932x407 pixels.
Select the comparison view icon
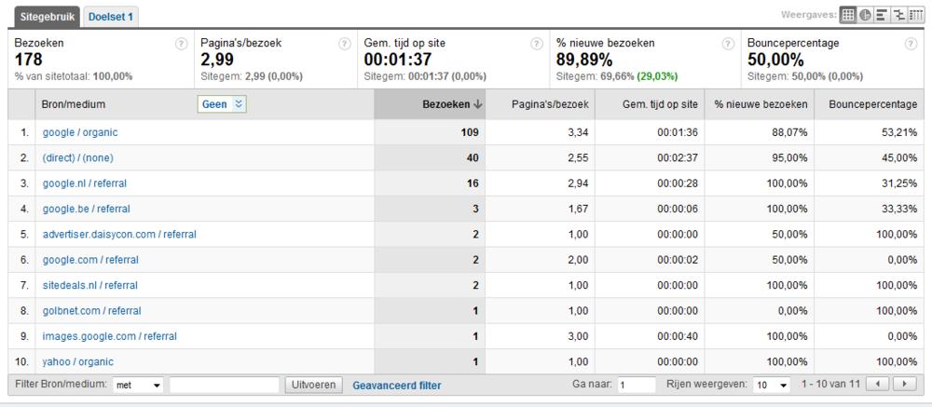pos(898,16)
